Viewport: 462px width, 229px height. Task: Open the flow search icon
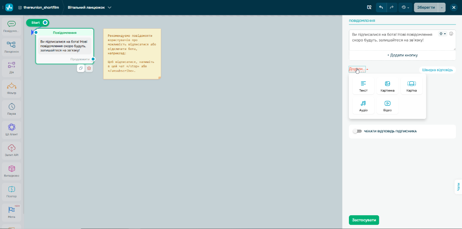pos(369,7)
